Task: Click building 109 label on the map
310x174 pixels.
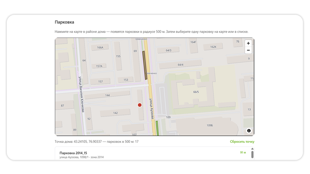Action: (x=168, y=117)
